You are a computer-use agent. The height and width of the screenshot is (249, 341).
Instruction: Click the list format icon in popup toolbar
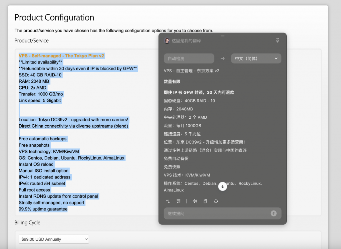coord(178,201)
